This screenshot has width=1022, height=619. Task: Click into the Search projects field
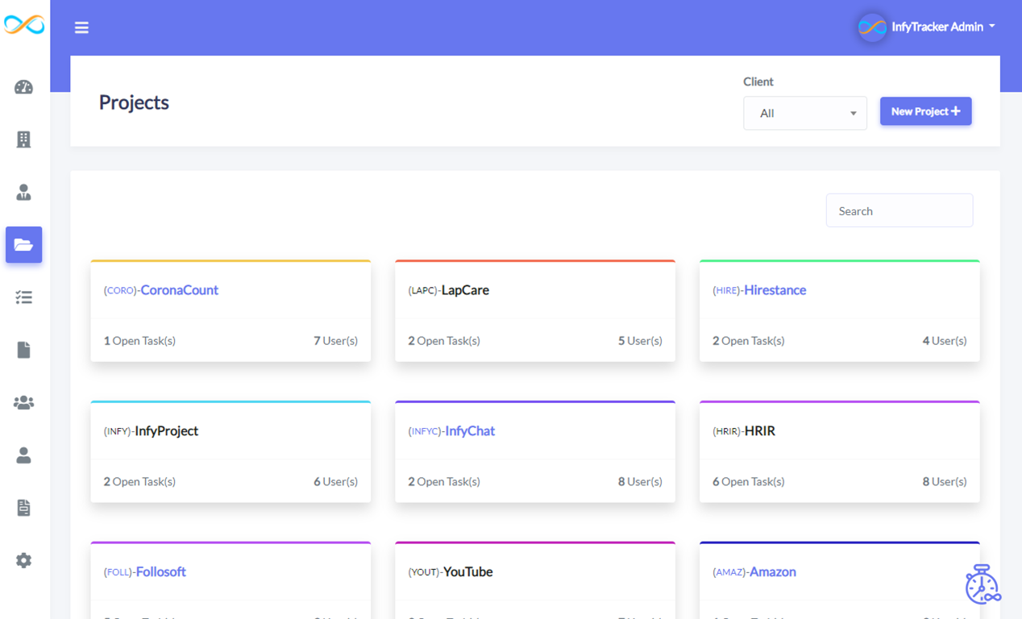point(899,210)
